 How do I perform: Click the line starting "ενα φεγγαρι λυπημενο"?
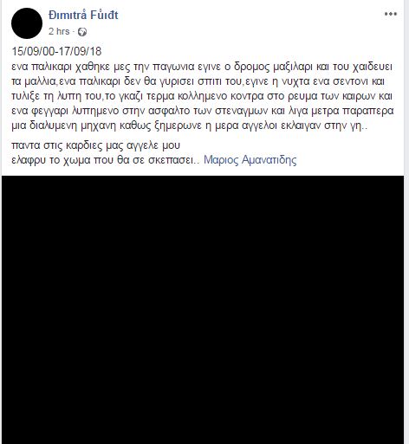click(x=203, y=111)
